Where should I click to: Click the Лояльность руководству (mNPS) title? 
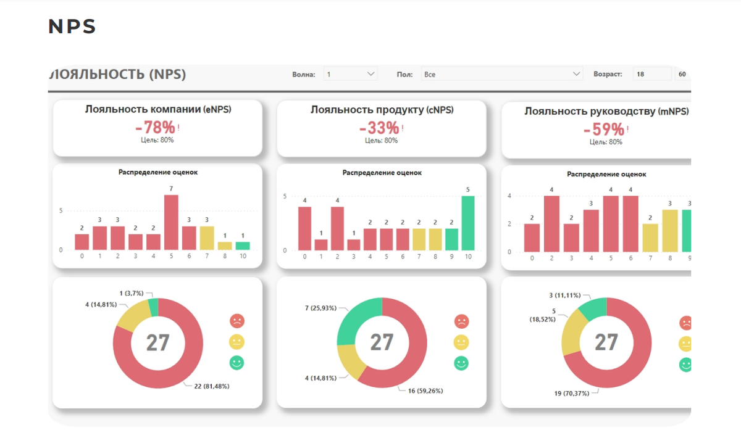pyautogui.click(x=606, y=111)
